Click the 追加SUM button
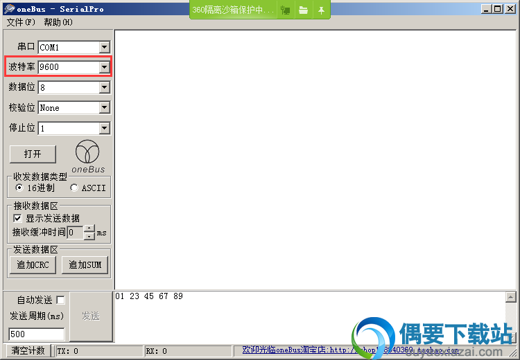 [x=85, y=265]
